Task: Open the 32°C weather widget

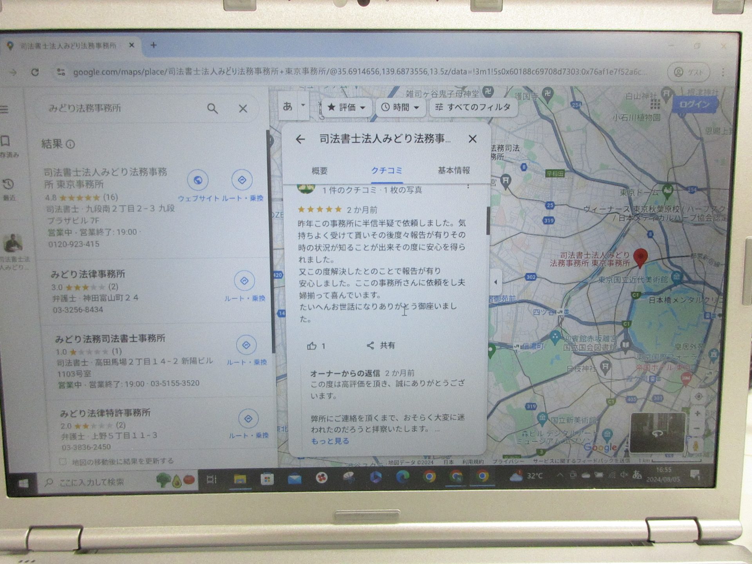Action: pyautogui.click(x=526, y=476)
